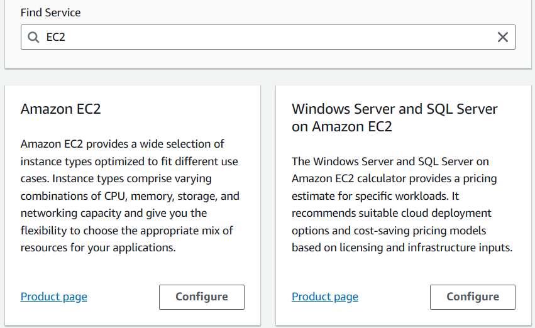Image resolution: width=535 pixels, height=328 pixels.
Task: Click 'based on licensing and infrastructure inputs' line
Action: point(402,248)
